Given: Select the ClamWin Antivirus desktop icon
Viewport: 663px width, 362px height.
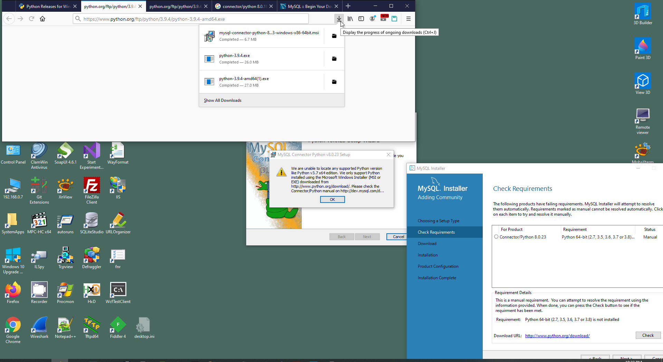Looking at the screenshot, I should point(39,156).
